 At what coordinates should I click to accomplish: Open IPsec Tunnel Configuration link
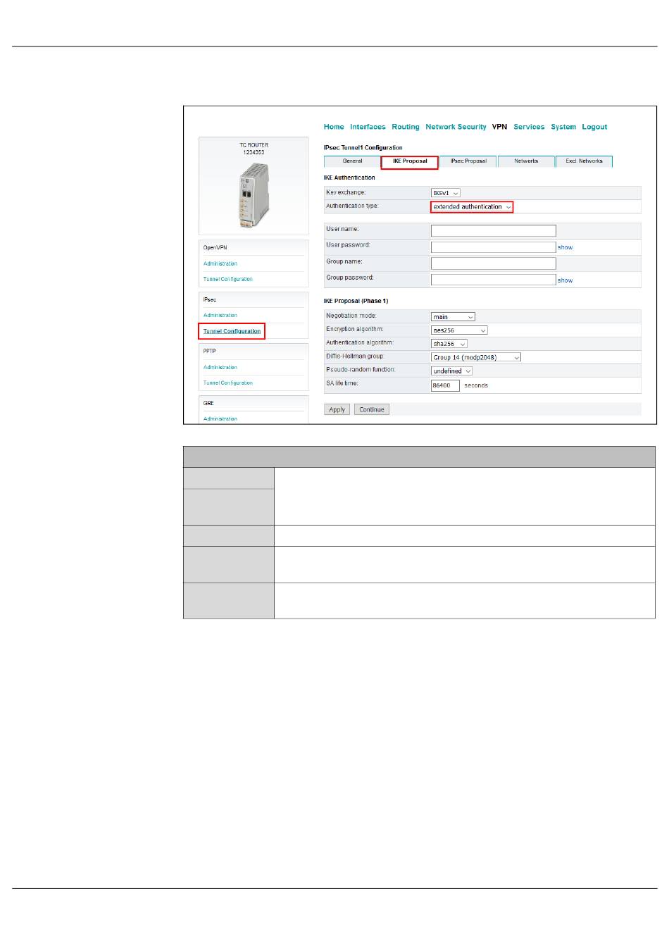(232, 331)
